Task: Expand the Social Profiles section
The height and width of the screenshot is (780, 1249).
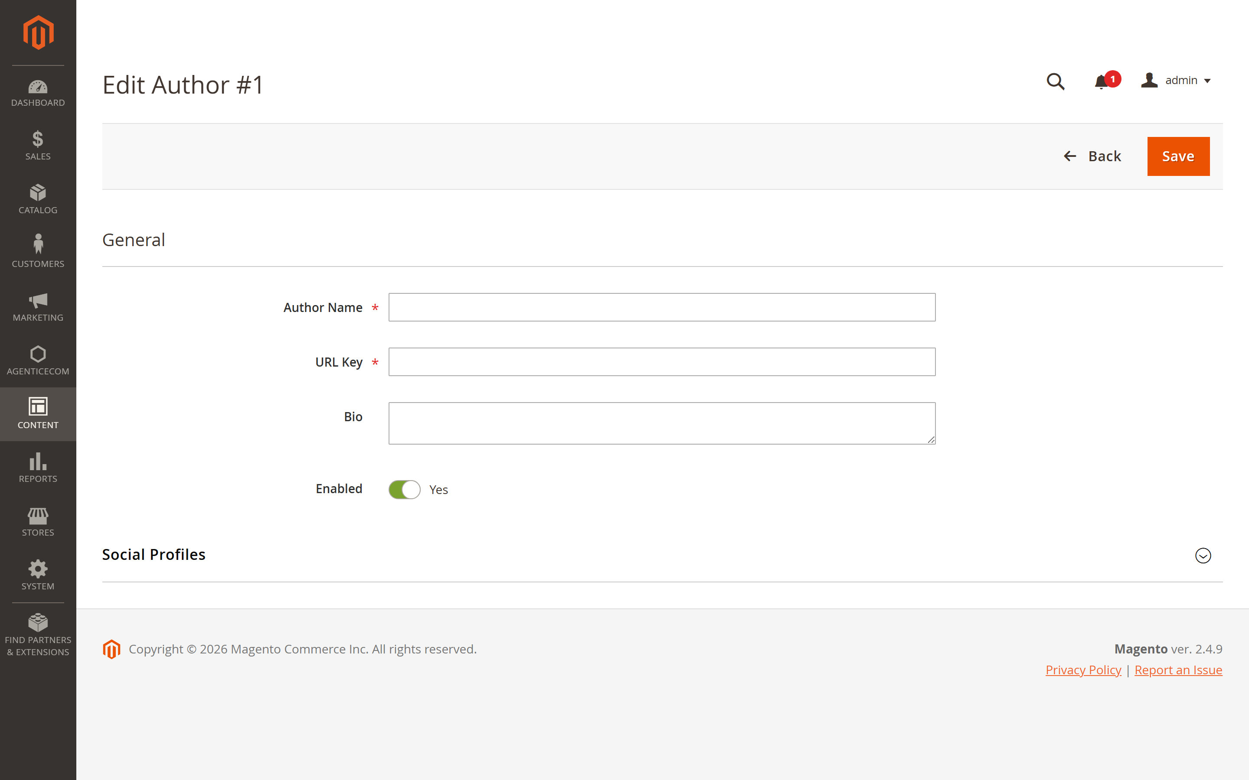Action: (x=1203, y=556)
